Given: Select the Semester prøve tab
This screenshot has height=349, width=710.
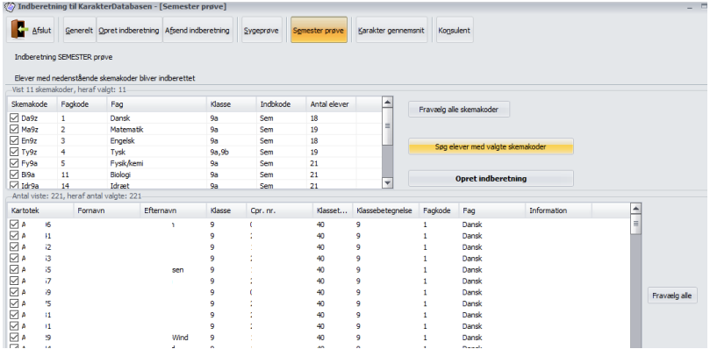Looking at the screenshot, I should [319, 31].
